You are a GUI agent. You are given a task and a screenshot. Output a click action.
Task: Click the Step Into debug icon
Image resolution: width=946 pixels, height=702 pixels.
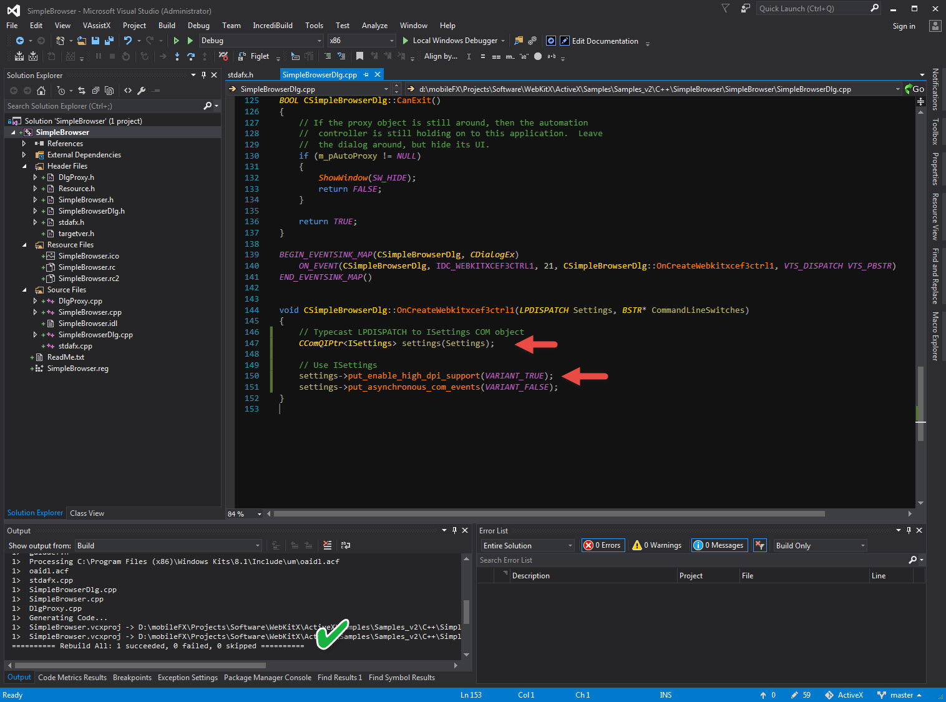(x=177, y=56)
